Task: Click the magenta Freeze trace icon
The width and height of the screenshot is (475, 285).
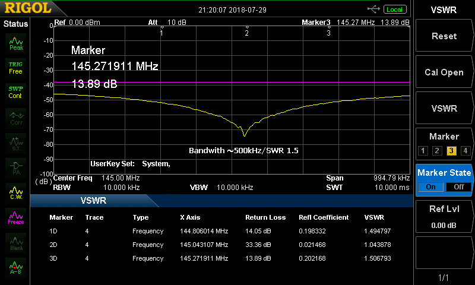Action: 16,217
